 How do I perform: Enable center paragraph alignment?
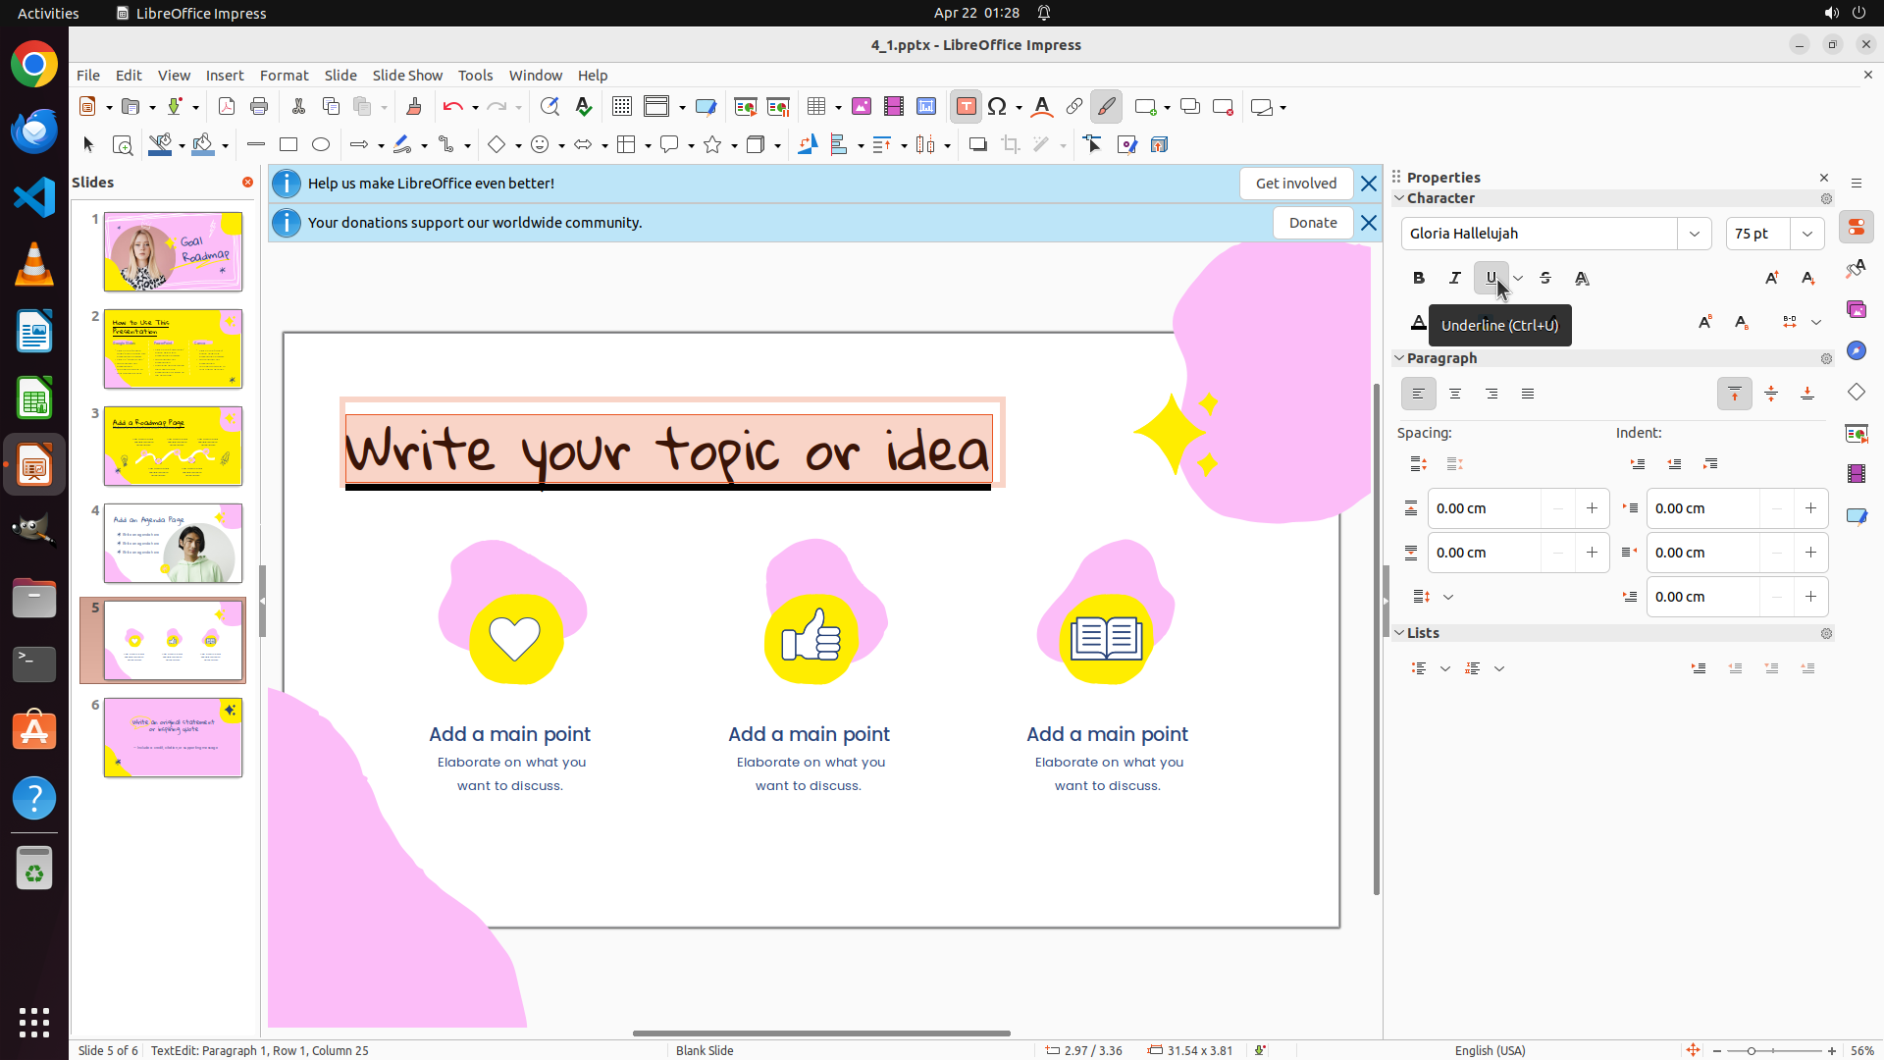click(x=1455, y=395)
